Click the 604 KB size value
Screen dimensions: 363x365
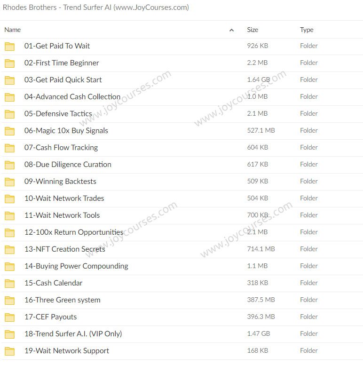[257, 148]
